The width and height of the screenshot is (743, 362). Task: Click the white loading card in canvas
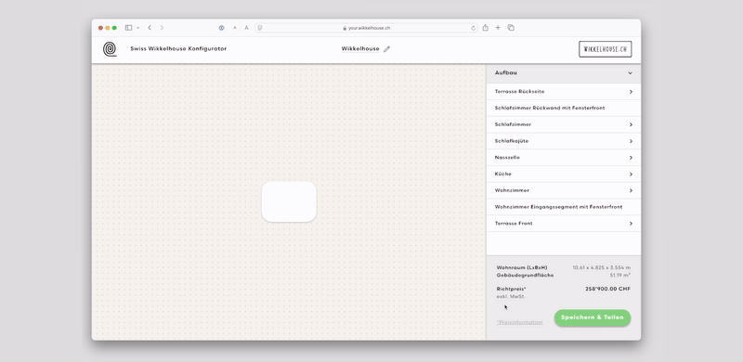[289, 201]
